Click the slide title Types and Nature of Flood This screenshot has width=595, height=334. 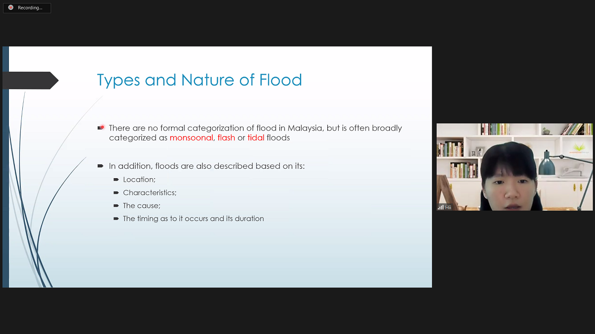pyautogui.click(x=199, y=80)
